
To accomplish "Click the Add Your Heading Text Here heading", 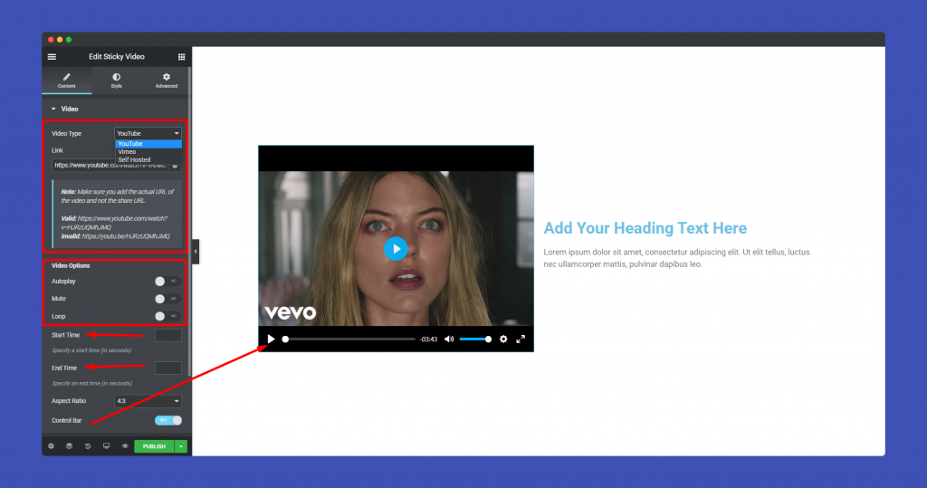I will pos(645,228).
